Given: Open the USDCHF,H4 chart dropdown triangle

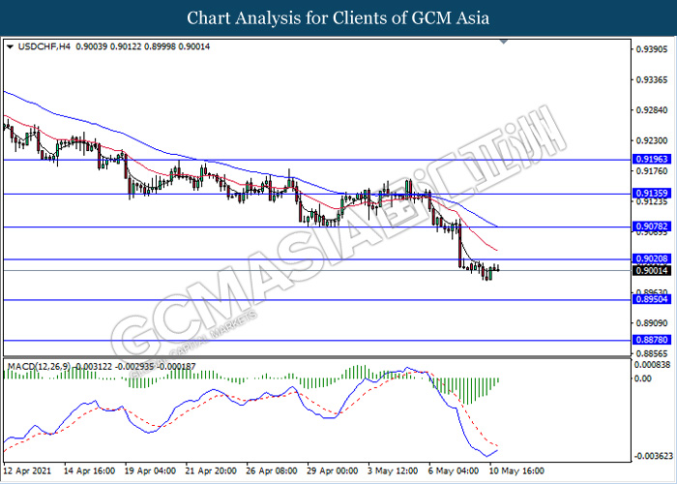Looking at the screenshot, I should pos(11,46).
